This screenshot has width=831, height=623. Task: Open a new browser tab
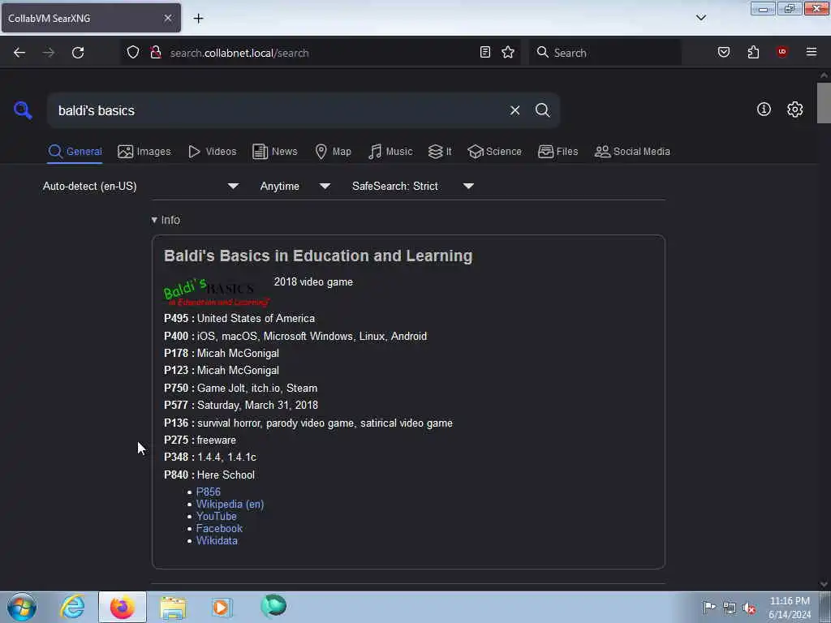[198, 19]
